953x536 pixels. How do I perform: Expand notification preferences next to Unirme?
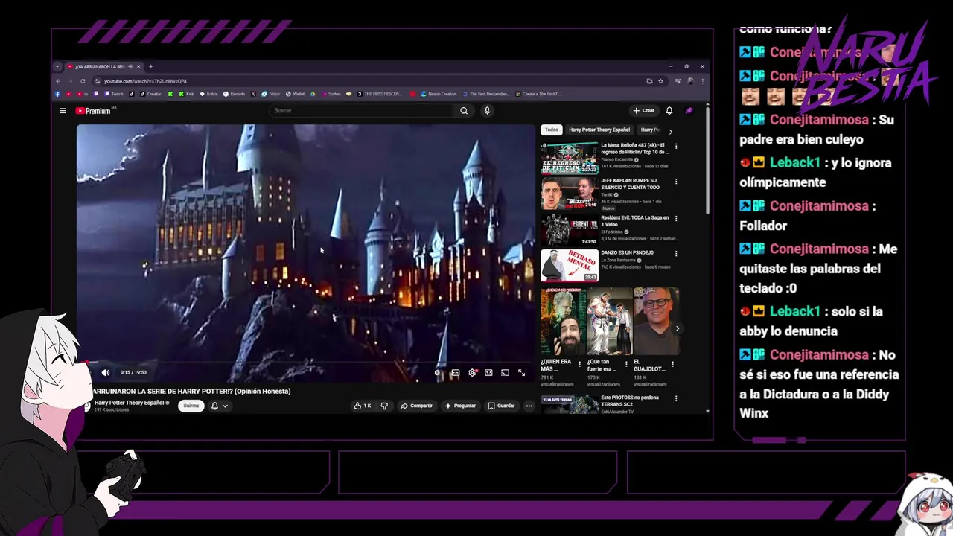[x=225, y=406]
